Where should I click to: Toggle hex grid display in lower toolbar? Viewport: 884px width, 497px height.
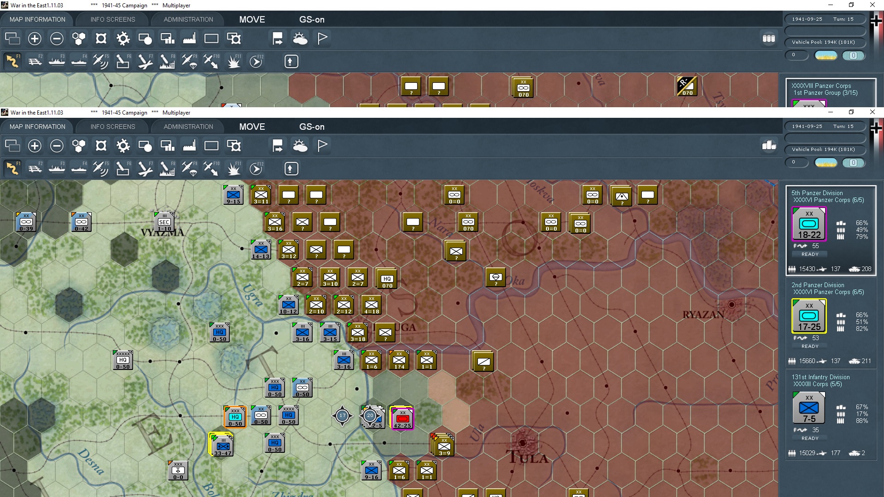(79, 146)
